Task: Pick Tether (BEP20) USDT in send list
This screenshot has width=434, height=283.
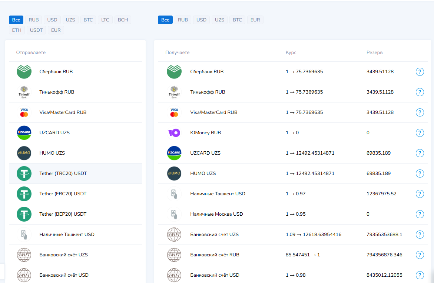Action: [x=63, y=214]
